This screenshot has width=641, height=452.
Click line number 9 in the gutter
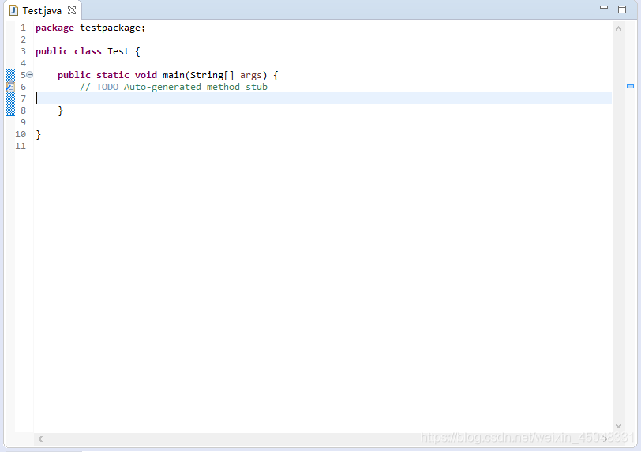(x=24, y=122)
